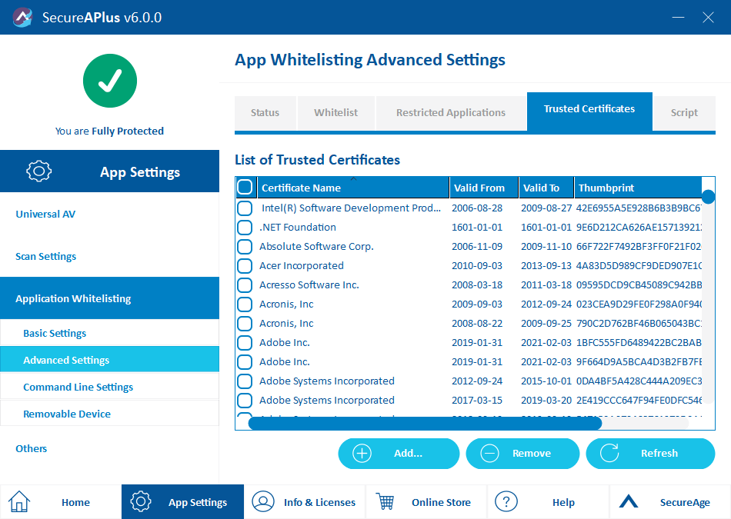Open the Script tab

pos(684,113)
